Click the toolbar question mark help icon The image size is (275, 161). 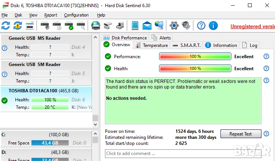[x=201, y=26]
